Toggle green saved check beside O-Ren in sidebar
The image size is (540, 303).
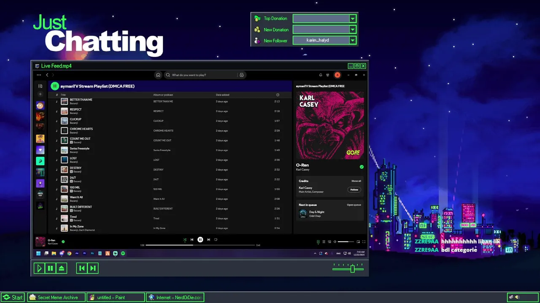tap(362, 167)
